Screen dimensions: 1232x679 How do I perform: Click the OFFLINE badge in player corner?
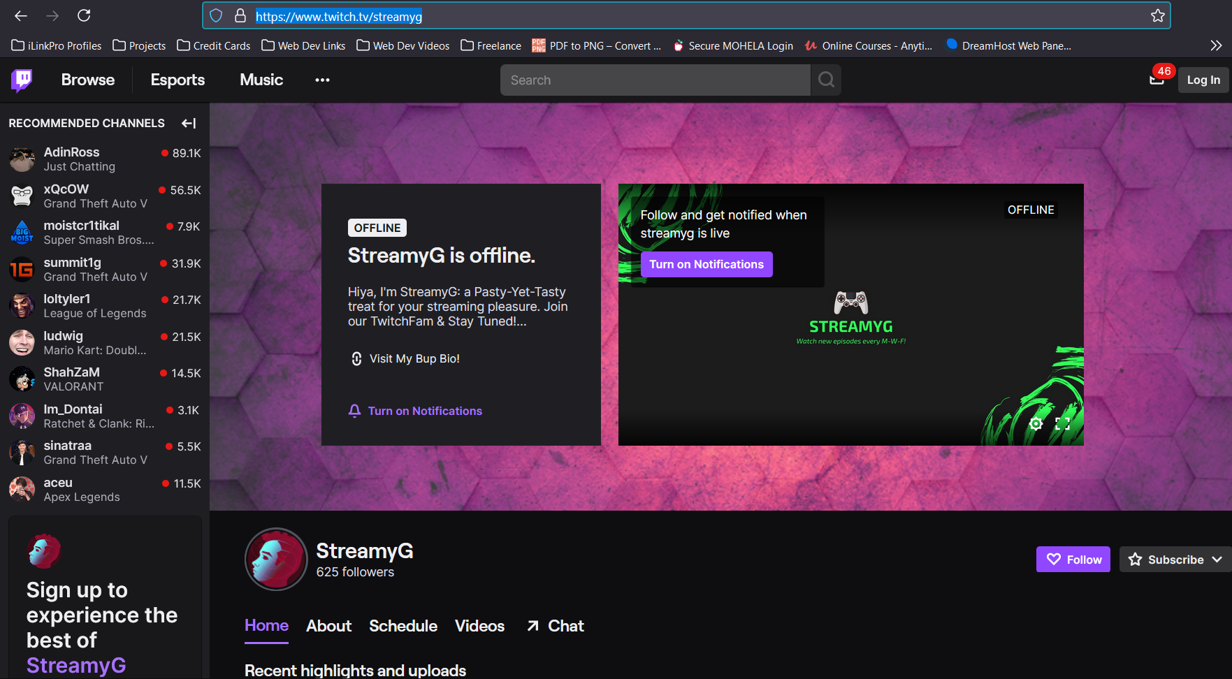click(1031, 210)
